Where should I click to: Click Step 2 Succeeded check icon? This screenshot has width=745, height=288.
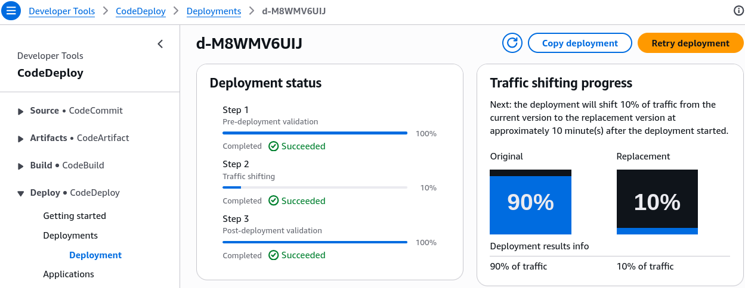(x=274, y=201)
